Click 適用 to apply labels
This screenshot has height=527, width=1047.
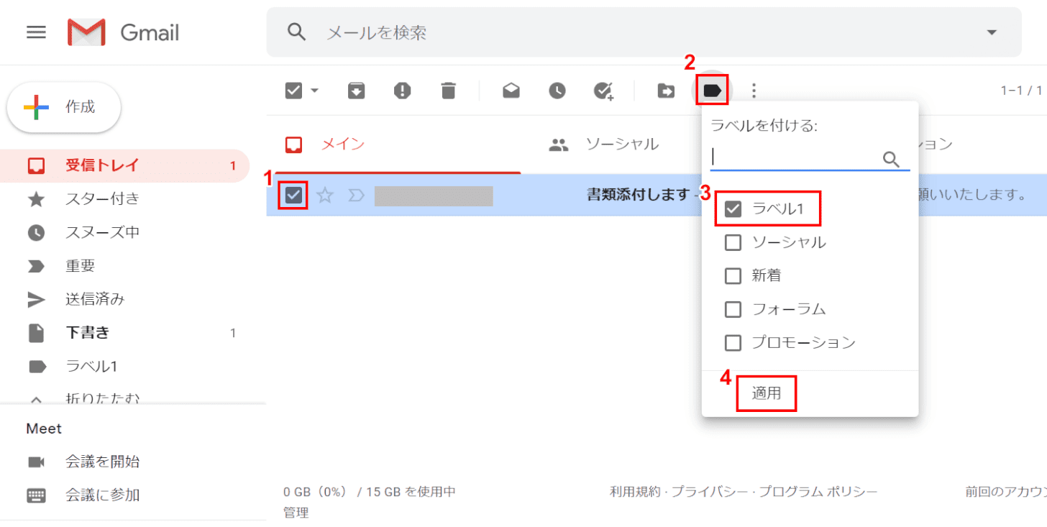tap(767, 393)
